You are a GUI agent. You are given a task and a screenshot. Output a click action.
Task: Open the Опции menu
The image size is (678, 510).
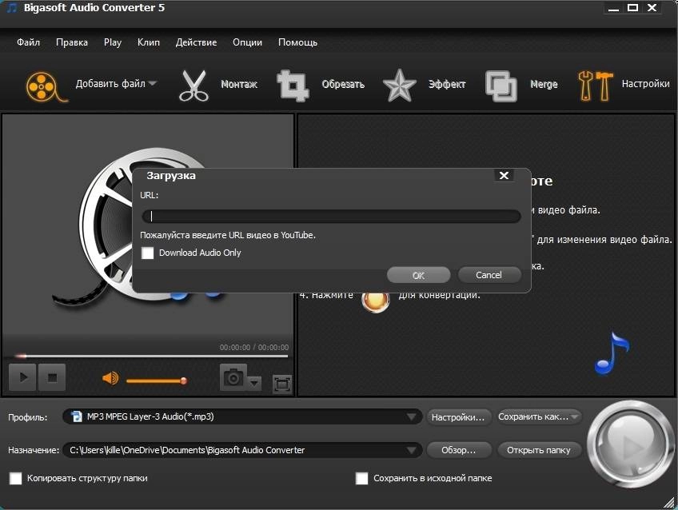coord(247,42)
